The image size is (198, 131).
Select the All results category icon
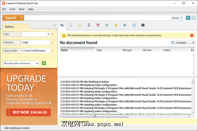(x=62, y=25)
